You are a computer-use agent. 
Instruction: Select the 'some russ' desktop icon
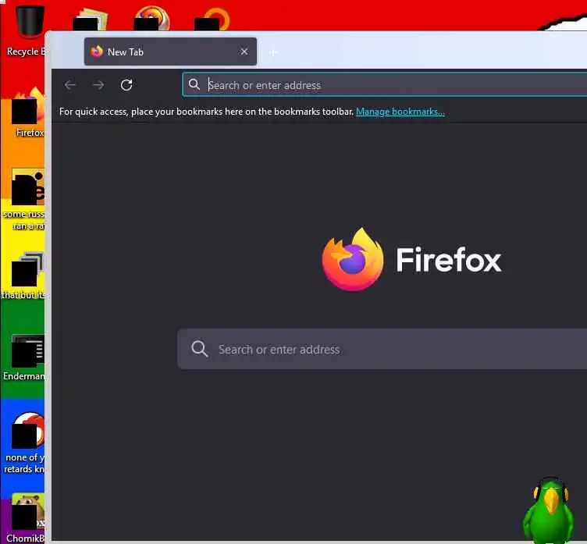click(x=26, y=201)
